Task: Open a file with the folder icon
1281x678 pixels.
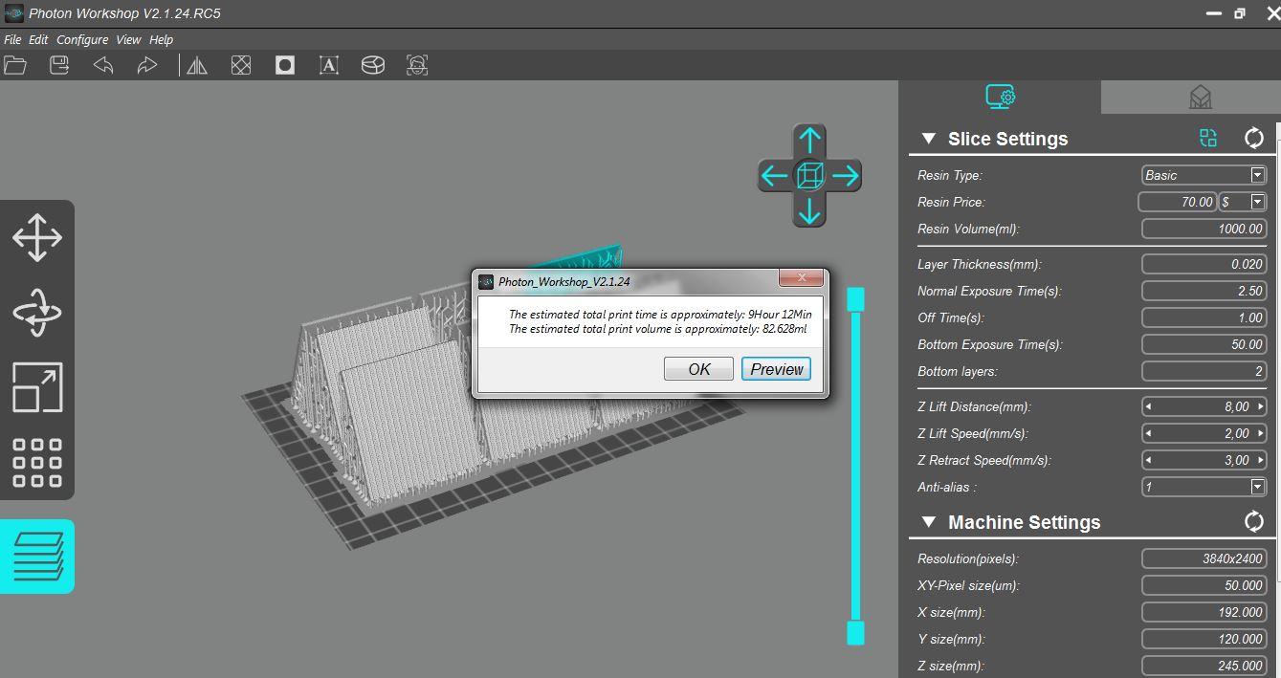Action: 15,65
